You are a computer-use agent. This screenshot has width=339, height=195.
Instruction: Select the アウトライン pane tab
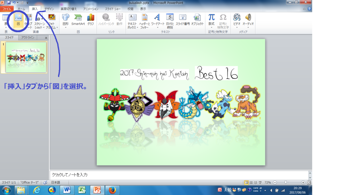28,38
